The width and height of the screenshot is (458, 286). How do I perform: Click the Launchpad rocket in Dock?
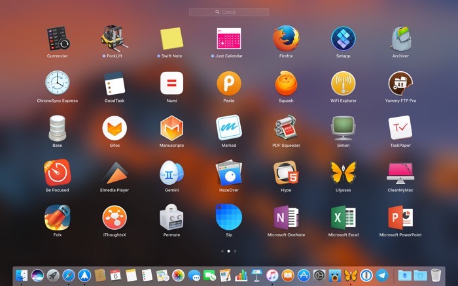53,275
